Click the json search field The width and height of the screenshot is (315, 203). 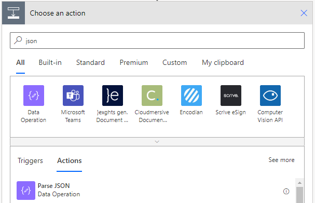[x=157, y=40]
